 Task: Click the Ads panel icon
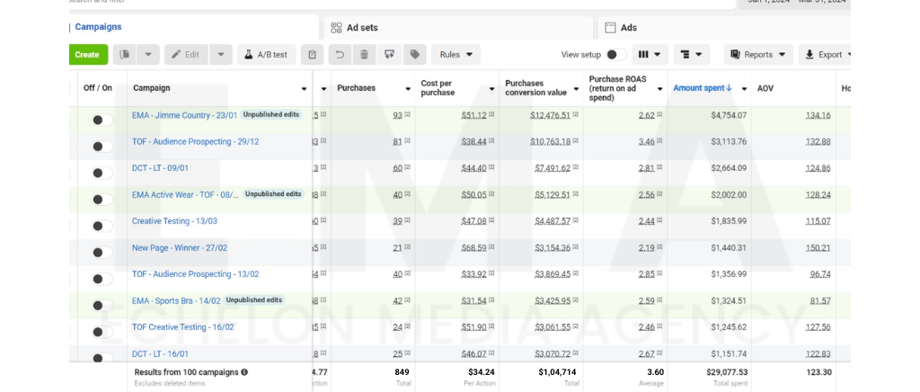coord(610,28)
